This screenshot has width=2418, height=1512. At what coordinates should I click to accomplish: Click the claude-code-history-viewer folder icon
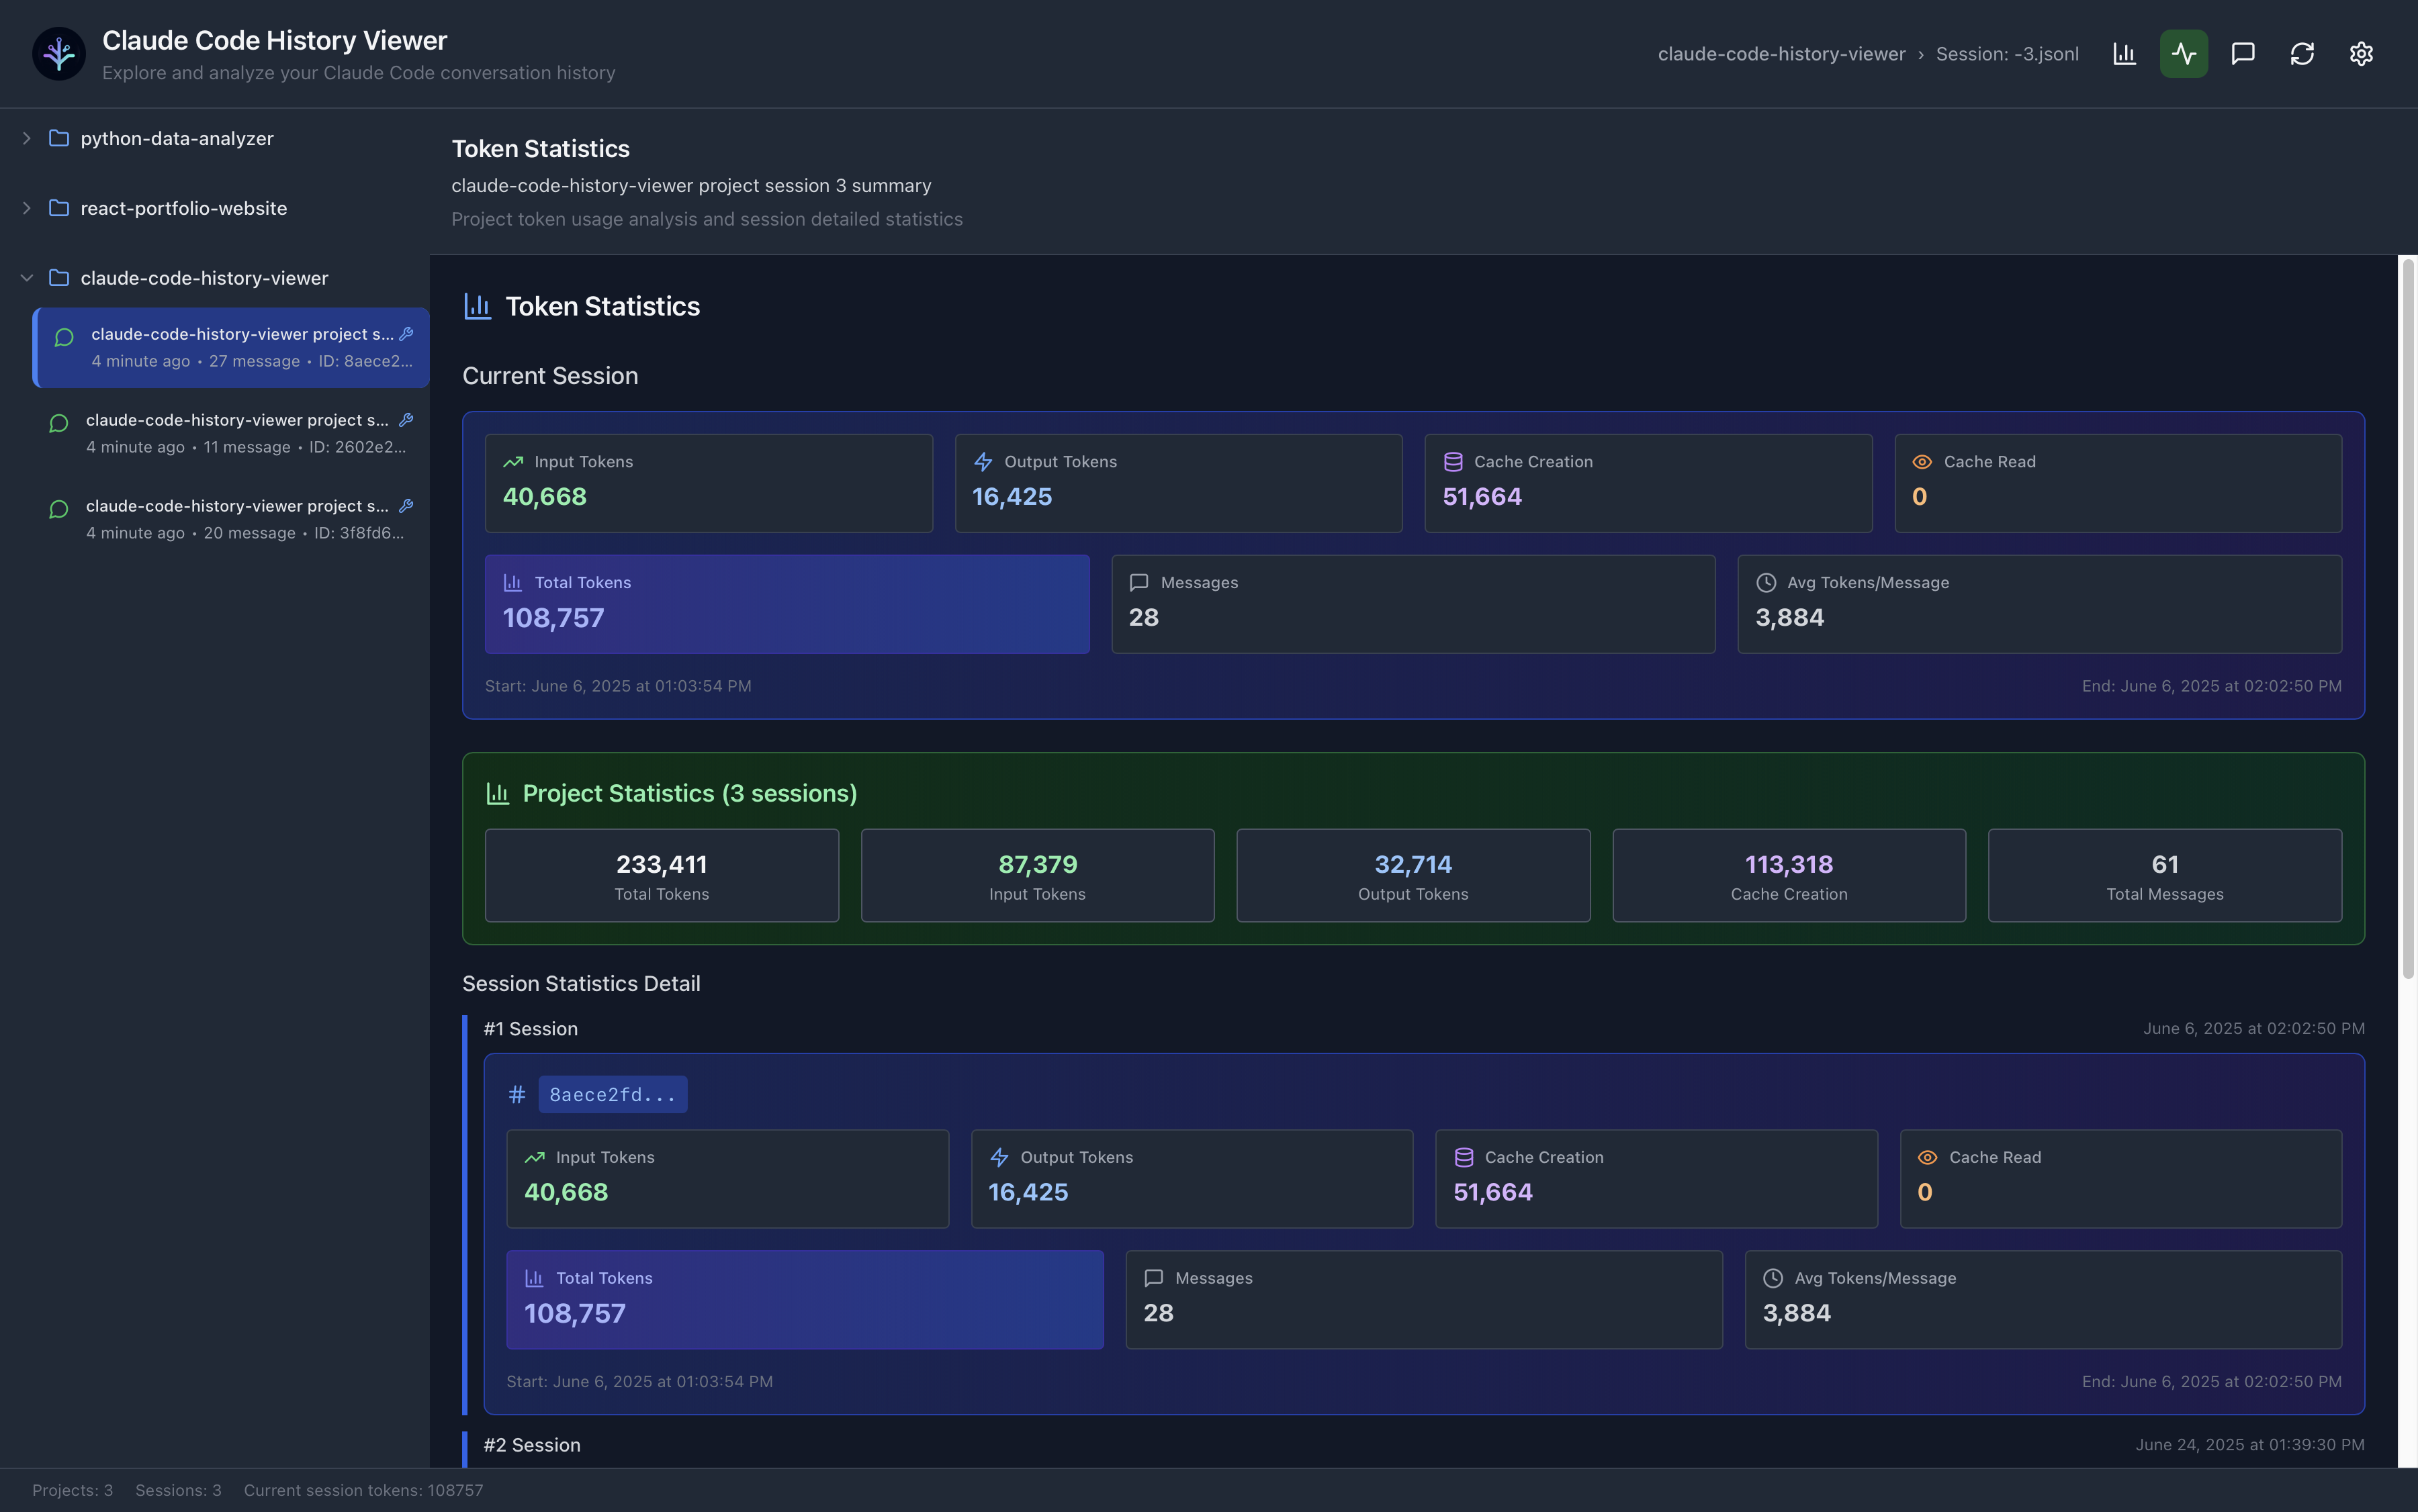pyautogui.click(x=59, y=278)
